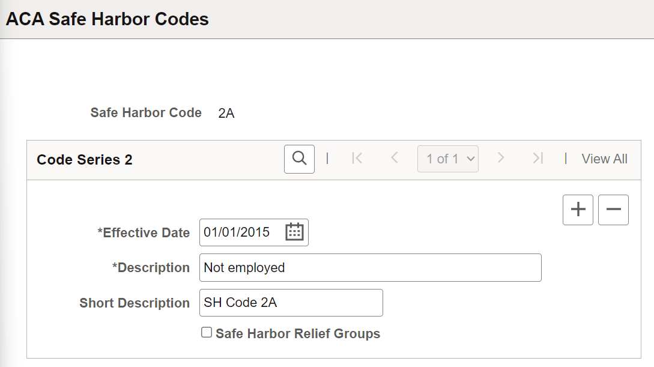Click the magnifying glass search icon
Image resolution: width=654 pixels, height=367 pixels.
[299, 159]
